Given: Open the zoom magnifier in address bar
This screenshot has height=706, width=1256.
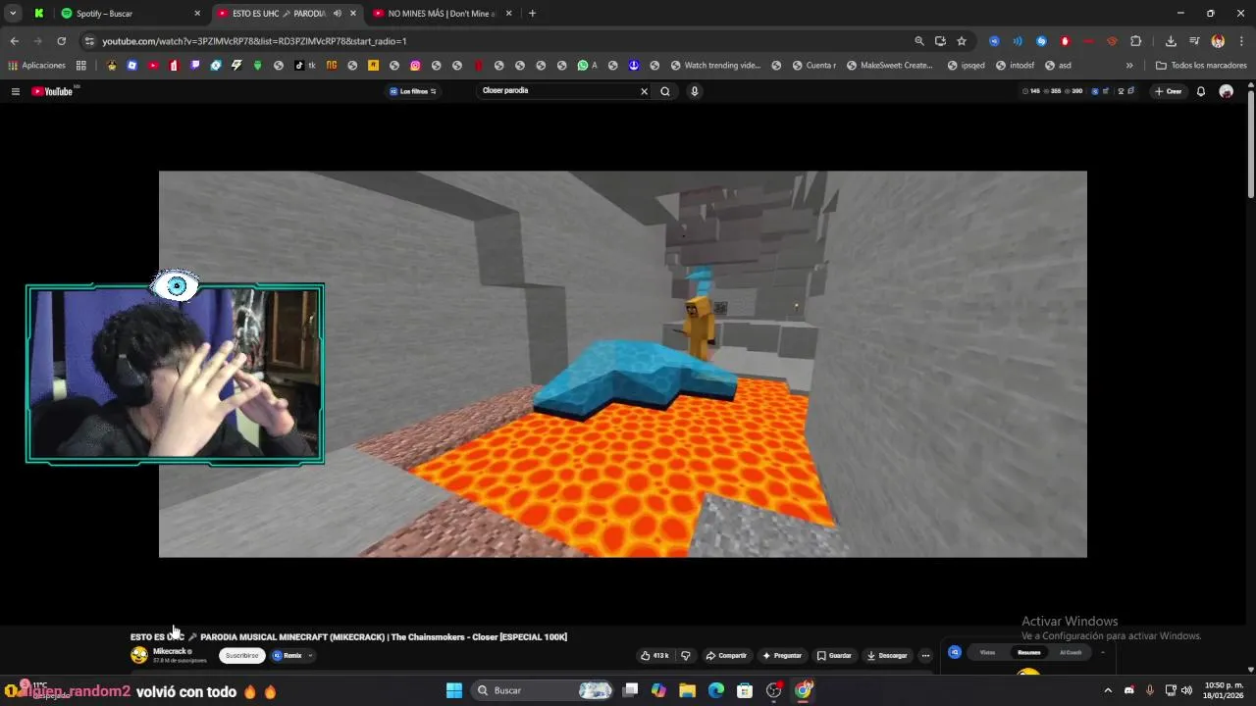Looking at the screenshot, I should point(918,41).
